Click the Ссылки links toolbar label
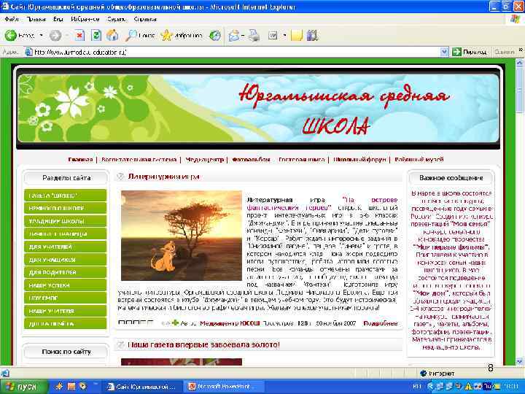This screenshot has height=394, width=525. (x=505, y=52)
